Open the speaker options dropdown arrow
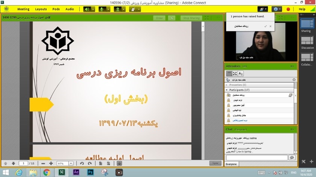This screenshot has width=316, height=177. point(93,9)
